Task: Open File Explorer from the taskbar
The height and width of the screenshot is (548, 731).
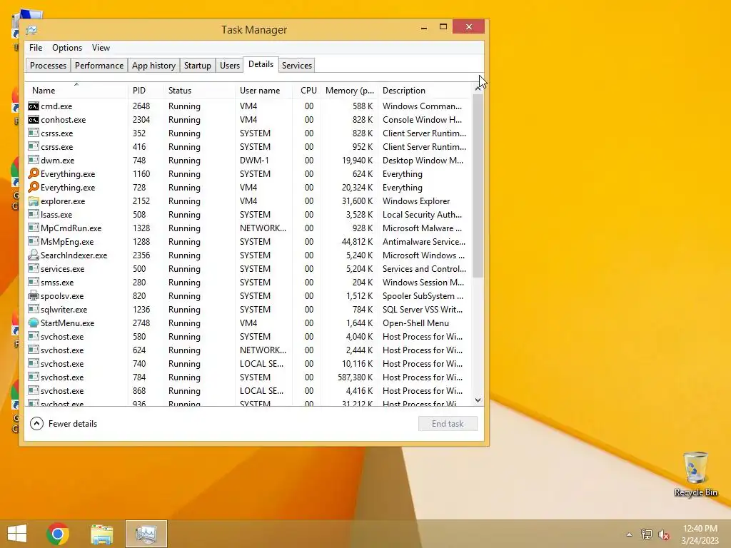Action: click(101, 534)
